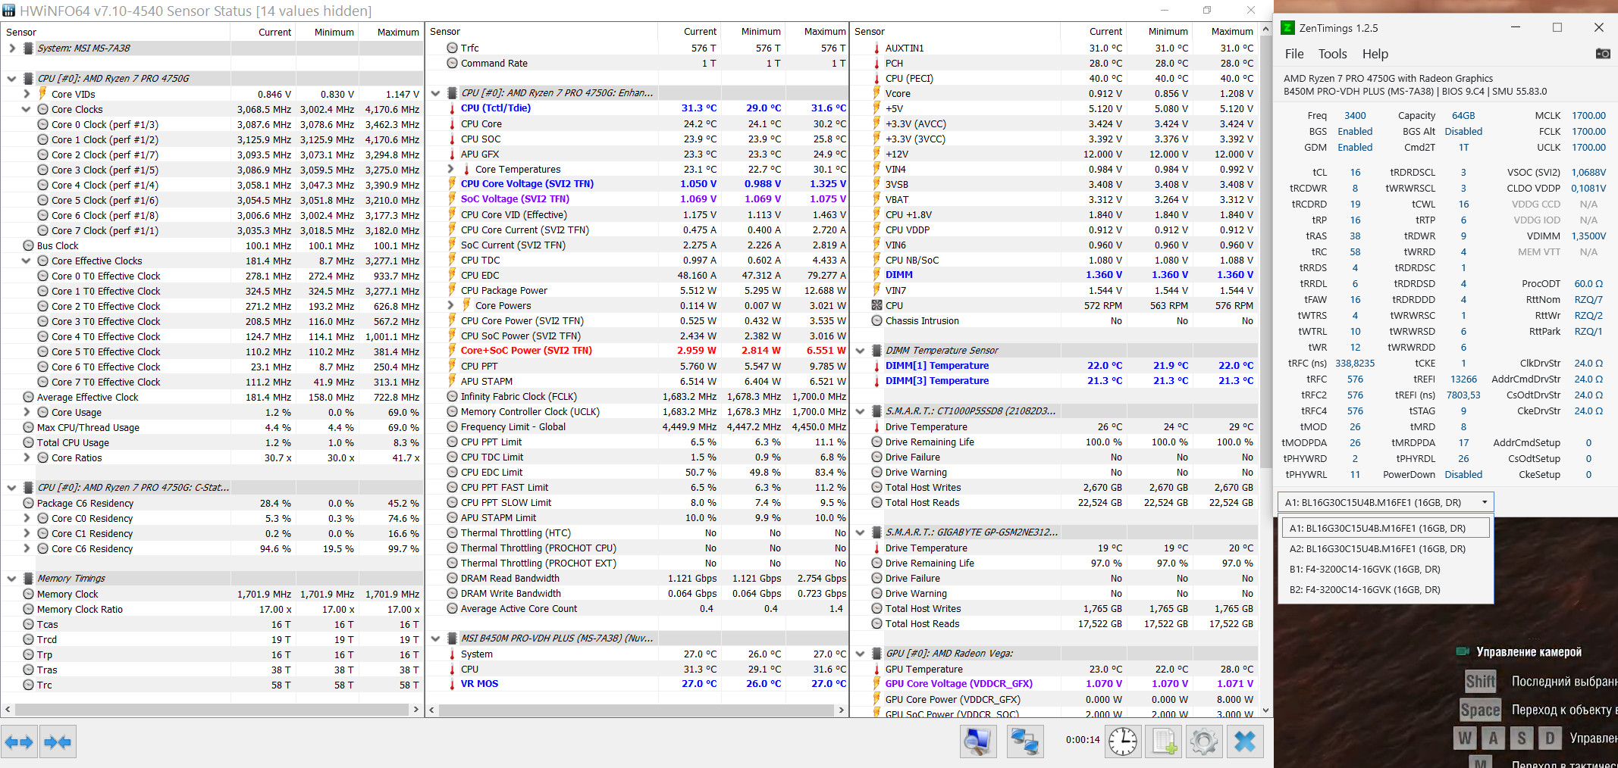Click the circle icon beside Chassis Intrusion
The width and height of the screenshot is (1618, 768).
[x=876, y=320]
